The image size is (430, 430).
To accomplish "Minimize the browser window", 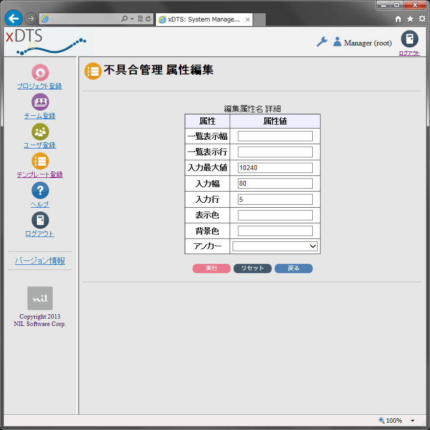I will click(x=384, y=5).
